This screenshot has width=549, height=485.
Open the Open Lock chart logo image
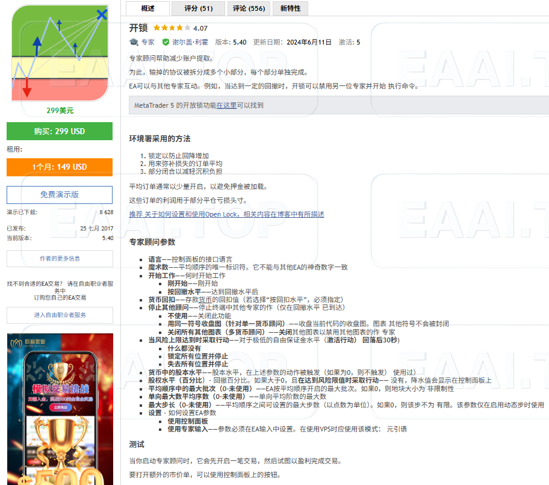pyautogui.click(x=60, y=54)
